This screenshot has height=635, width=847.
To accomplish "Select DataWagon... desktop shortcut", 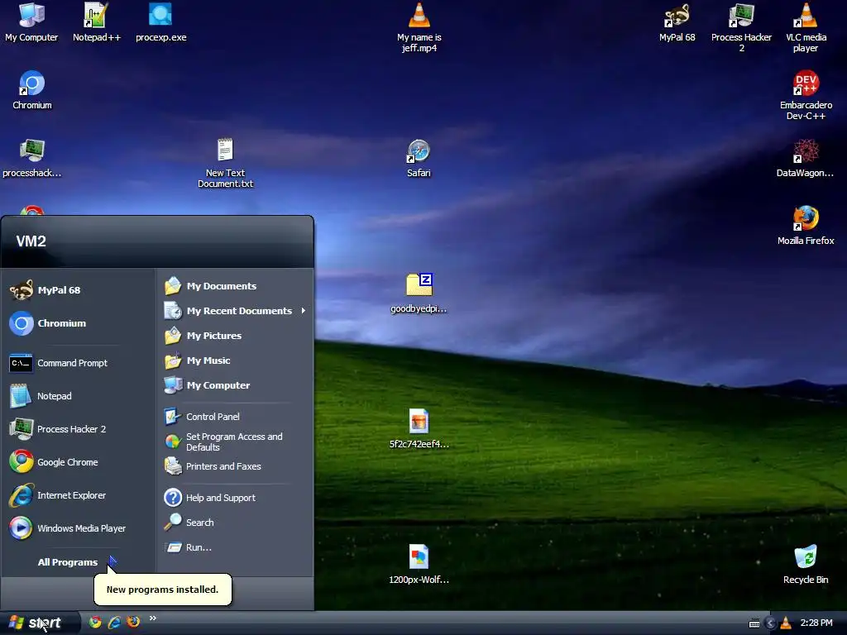I will (x=805, y=158).
